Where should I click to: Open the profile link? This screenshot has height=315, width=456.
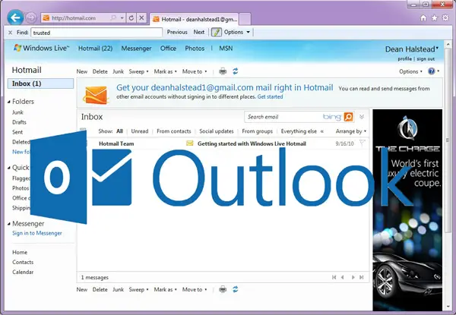click(x=405, y=59)
